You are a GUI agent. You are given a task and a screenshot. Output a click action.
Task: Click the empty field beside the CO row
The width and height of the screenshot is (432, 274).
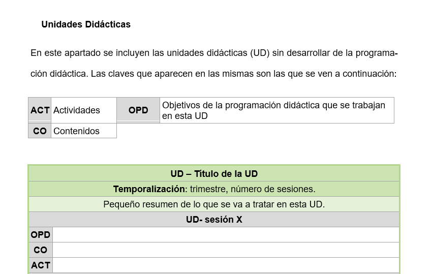pos(226,250)
